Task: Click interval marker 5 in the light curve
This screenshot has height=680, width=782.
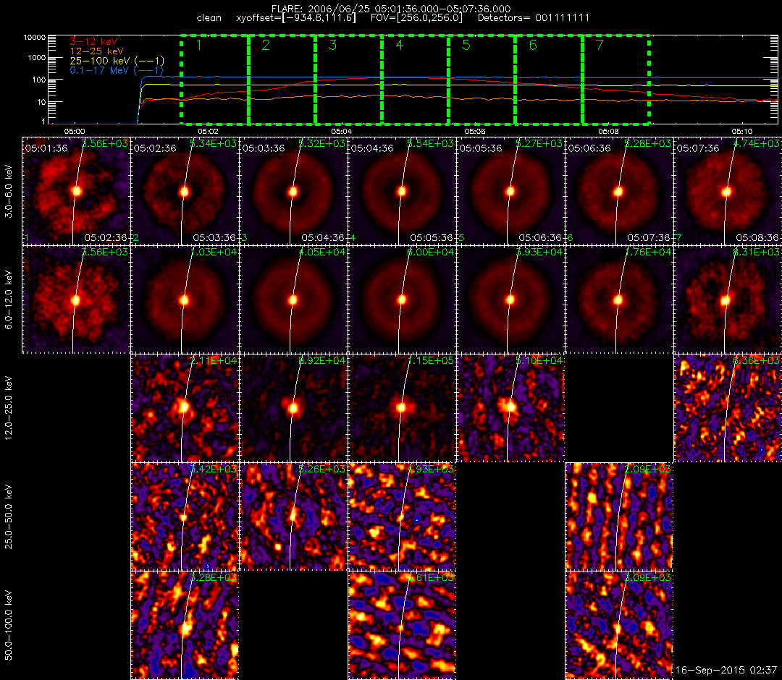Action: click(466, 46)
